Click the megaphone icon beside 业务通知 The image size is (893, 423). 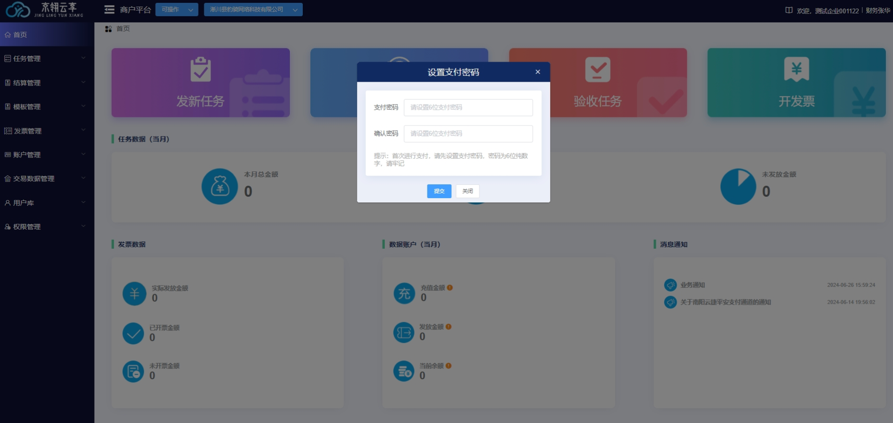point(670,285)
